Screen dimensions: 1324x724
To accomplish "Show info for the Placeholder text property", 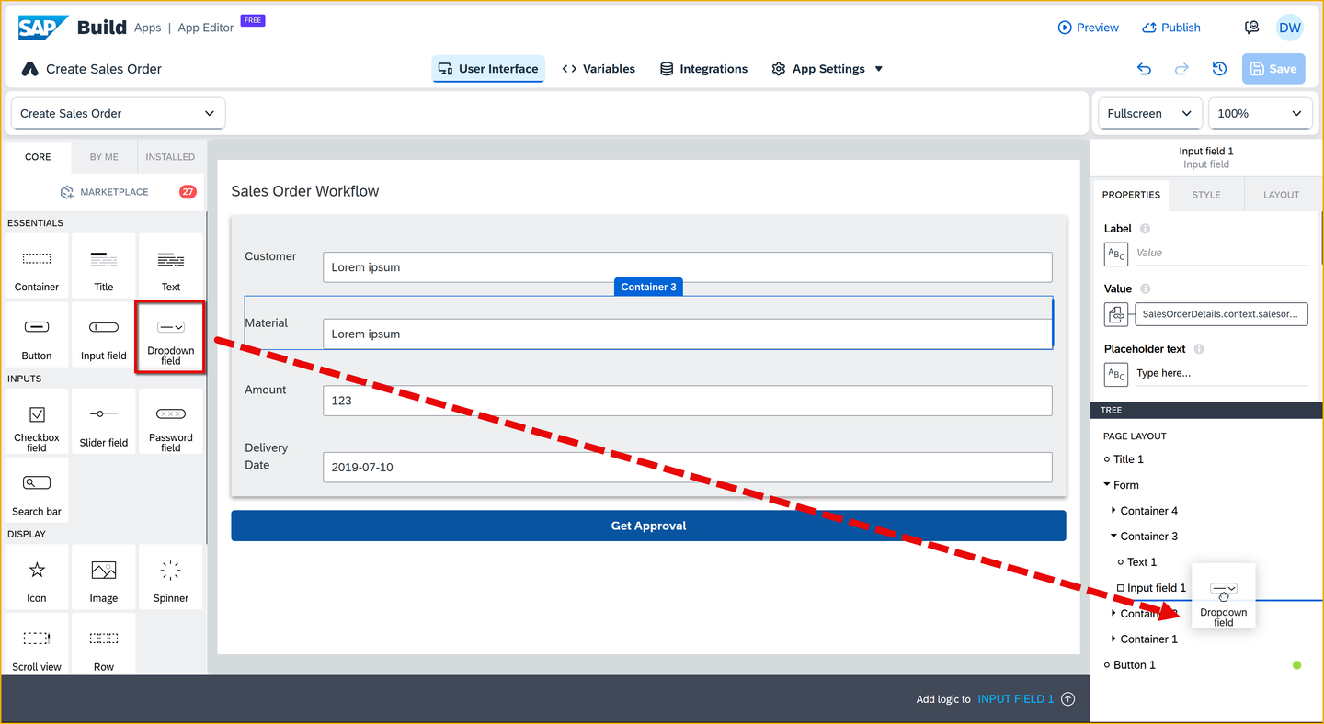I will click(x=1199, y=349).
